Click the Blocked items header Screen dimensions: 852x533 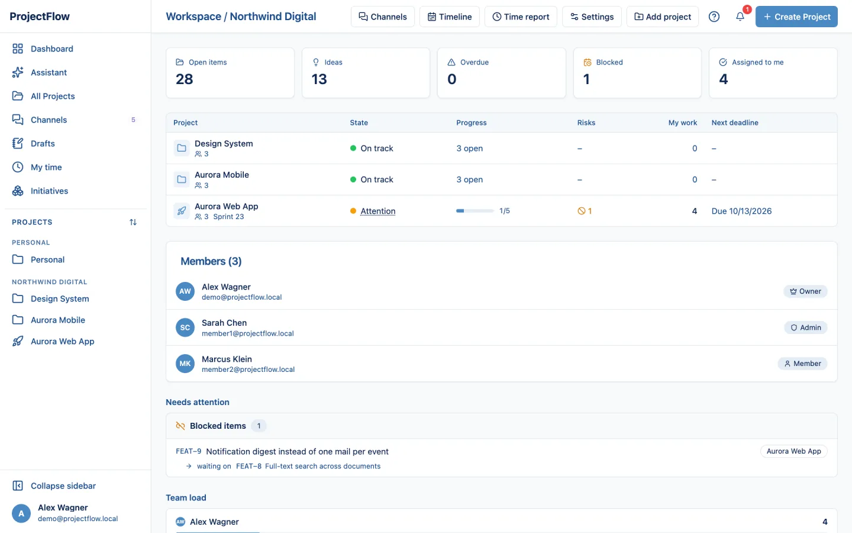pyautogui.click(x=502, y=426)
